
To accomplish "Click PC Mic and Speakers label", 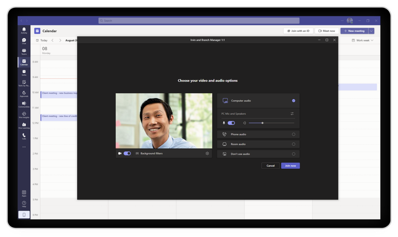I will tap(233, 114).
